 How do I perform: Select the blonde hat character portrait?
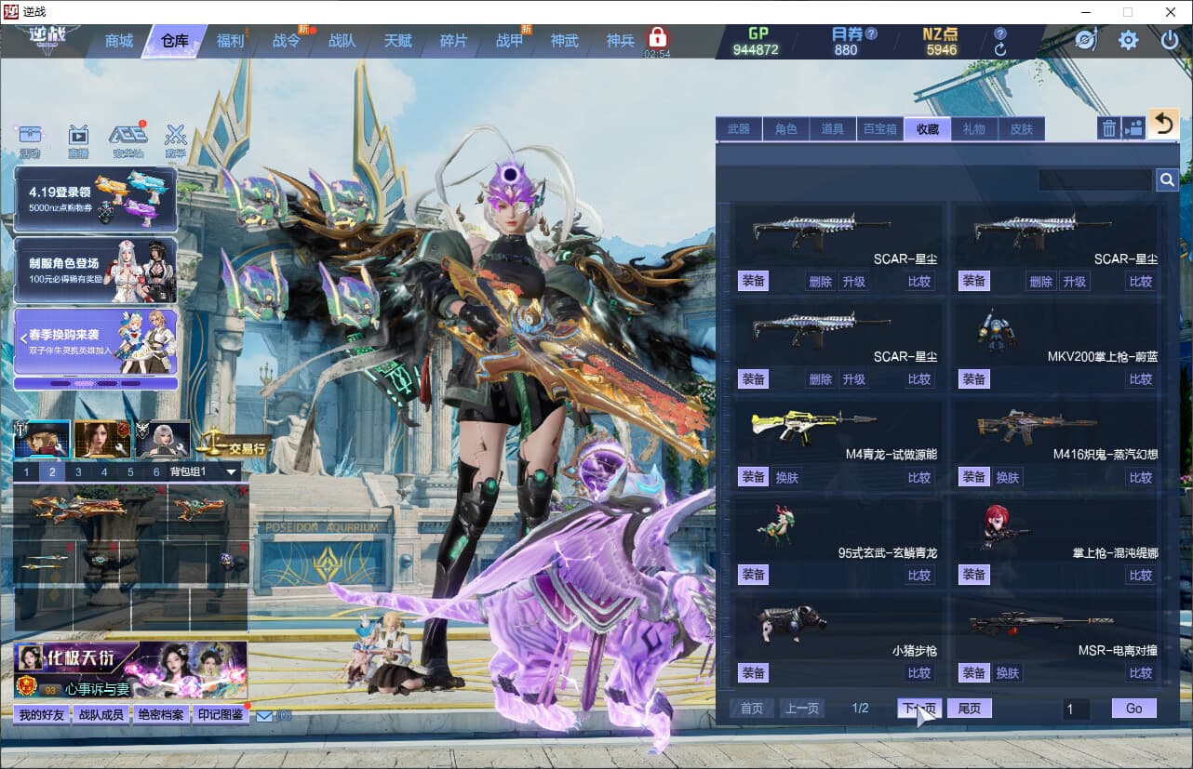click(43, 439)
